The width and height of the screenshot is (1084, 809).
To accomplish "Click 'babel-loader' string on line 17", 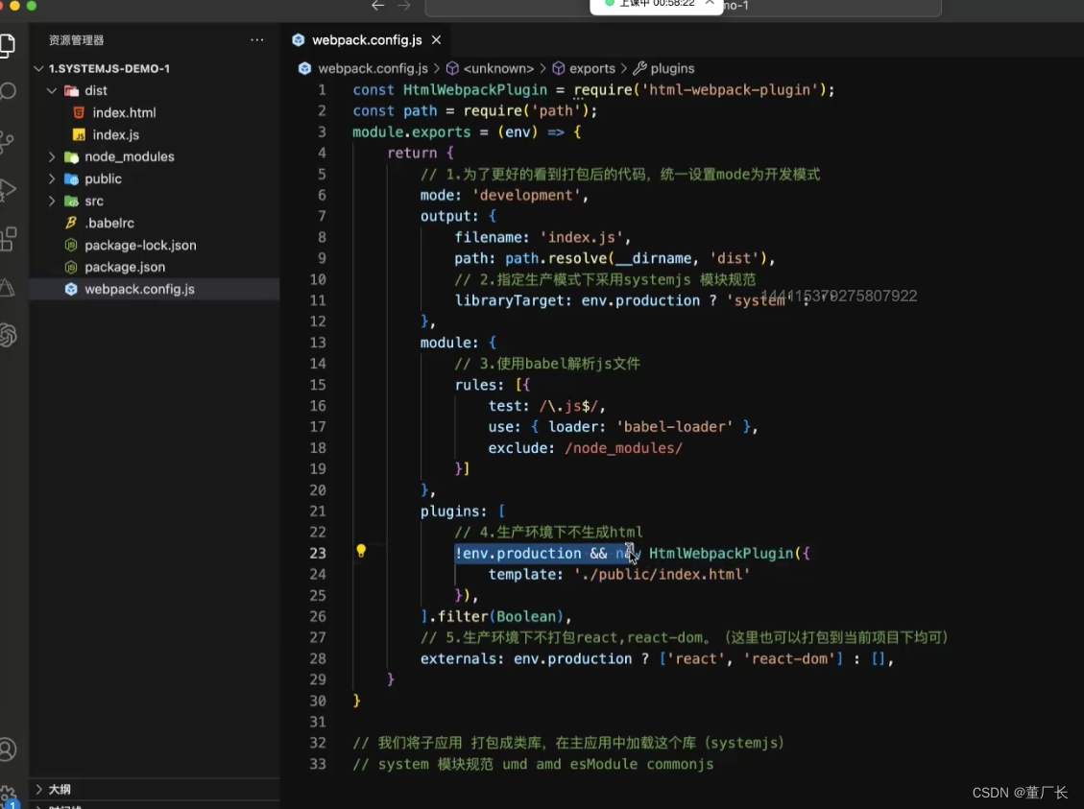I will pos(674,427).
